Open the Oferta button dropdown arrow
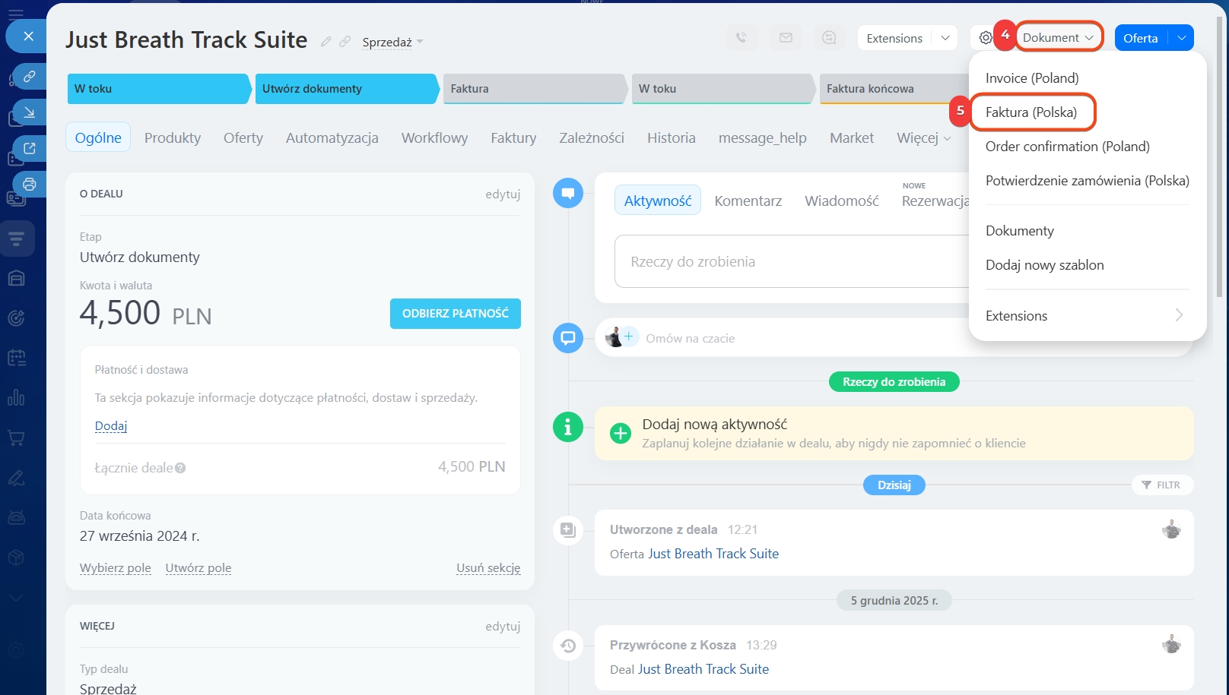This screenshot has width=1229, height=695. [1181, 38]
